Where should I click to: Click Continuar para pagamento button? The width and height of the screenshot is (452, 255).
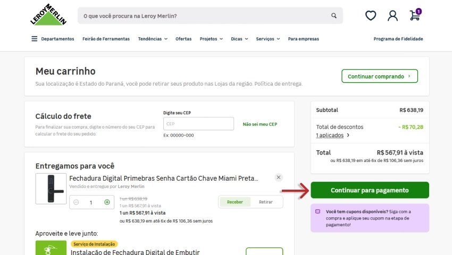click(370, 190)
